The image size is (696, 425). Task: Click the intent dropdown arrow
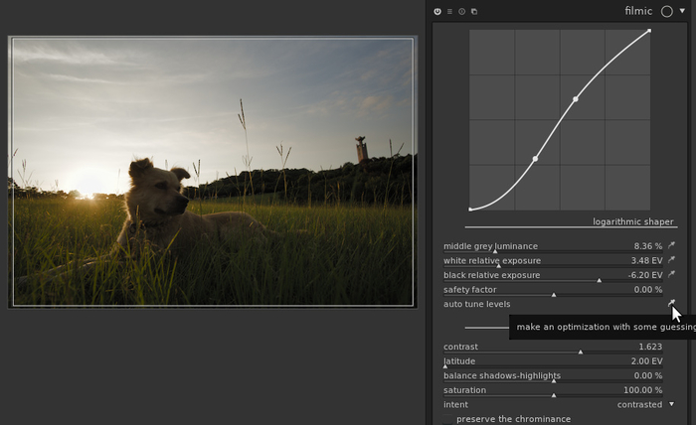coord(671,405)
